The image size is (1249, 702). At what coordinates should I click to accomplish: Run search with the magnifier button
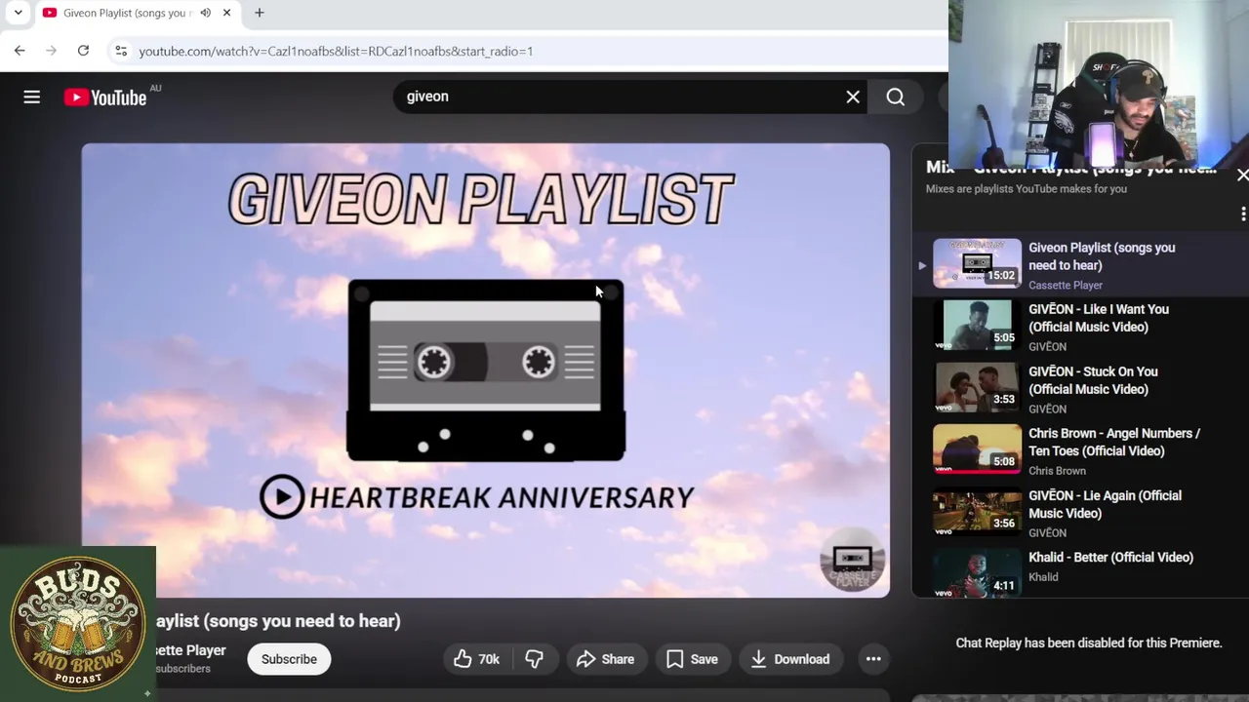pos(895,97)
